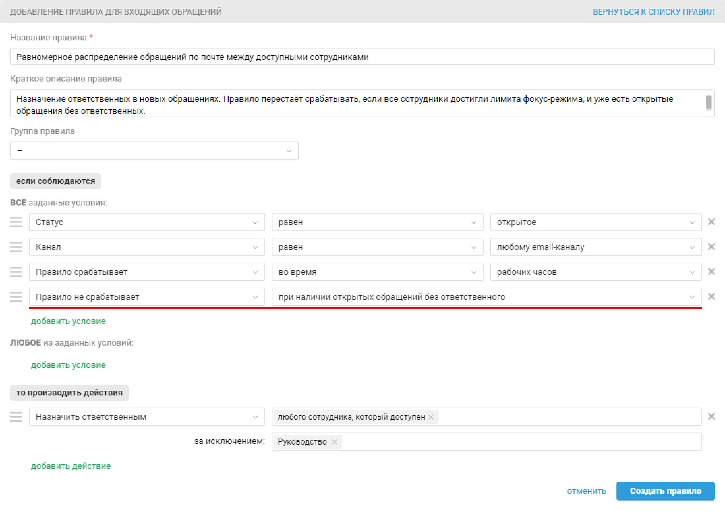Expand the открытое status value dropdown
The image size is (725, 512).
[x=596, y=222]
